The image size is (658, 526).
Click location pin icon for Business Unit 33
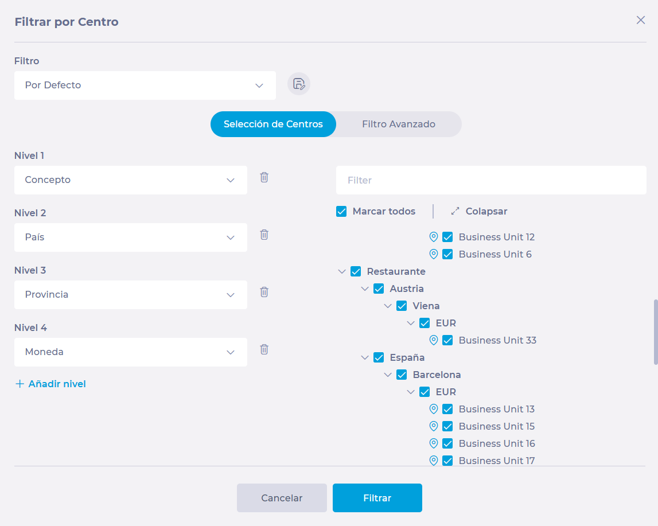pos(434,340)
